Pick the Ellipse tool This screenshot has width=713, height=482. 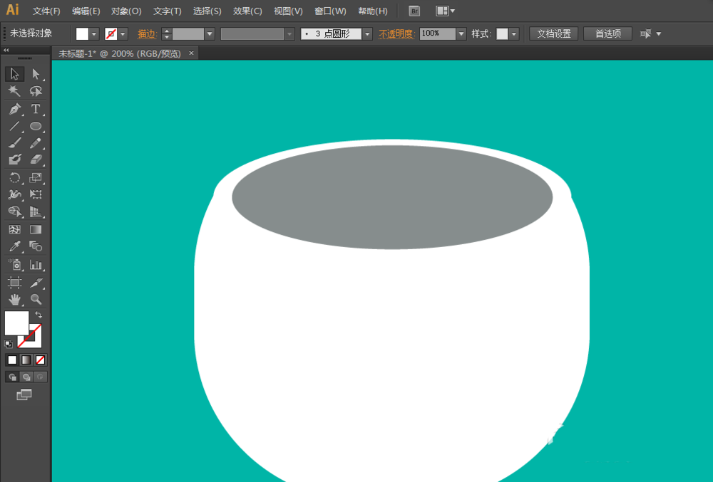tap(36, 126)
